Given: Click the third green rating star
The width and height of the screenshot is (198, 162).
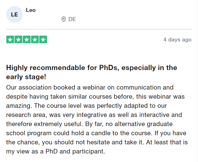Looking at the screenshot, I should click(x=27, y=40).
